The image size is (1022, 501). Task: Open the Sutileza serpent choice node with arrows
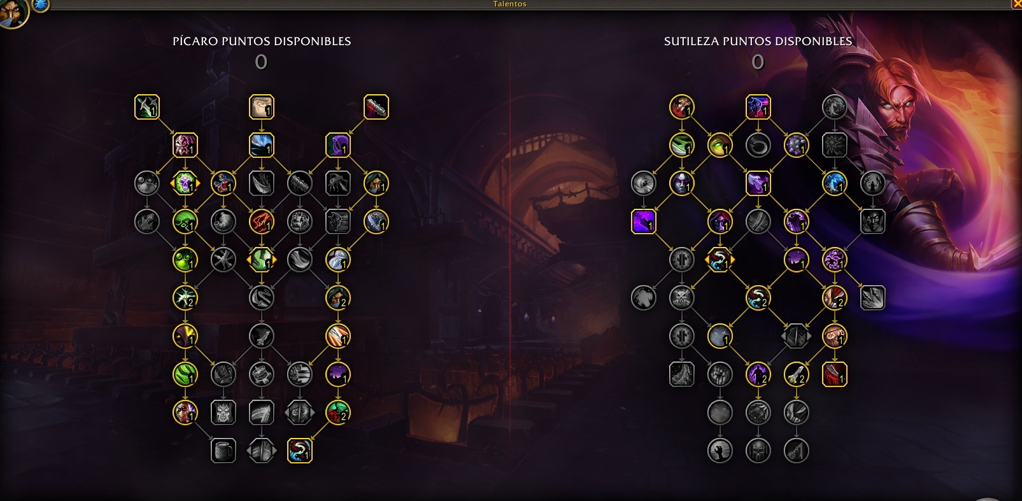tap(720, 260)
